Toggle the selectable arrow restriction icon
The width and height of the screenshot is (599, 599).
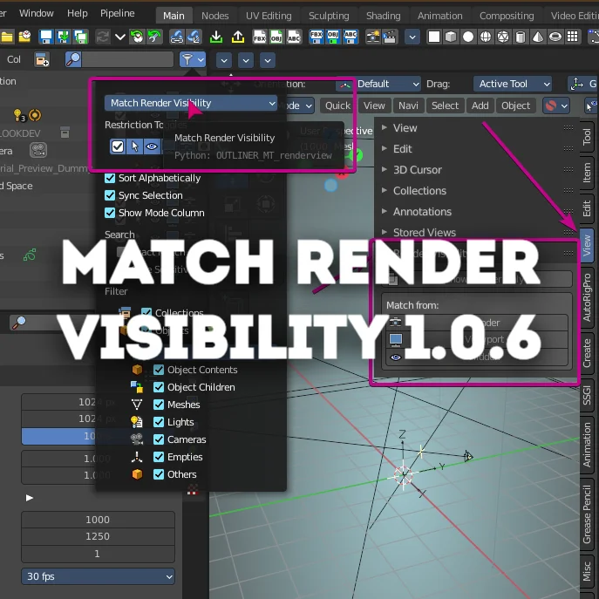pyautogui.click(x=135, y=146)
